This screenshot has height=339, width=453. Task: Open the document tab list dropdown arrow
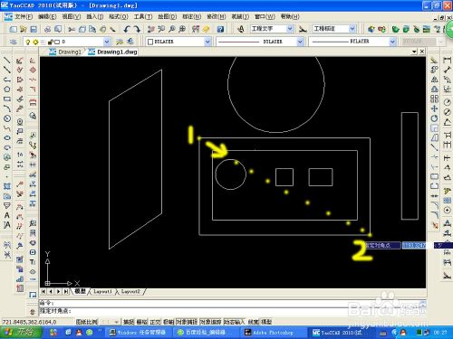pyautogui.click(x=414, y=52)
